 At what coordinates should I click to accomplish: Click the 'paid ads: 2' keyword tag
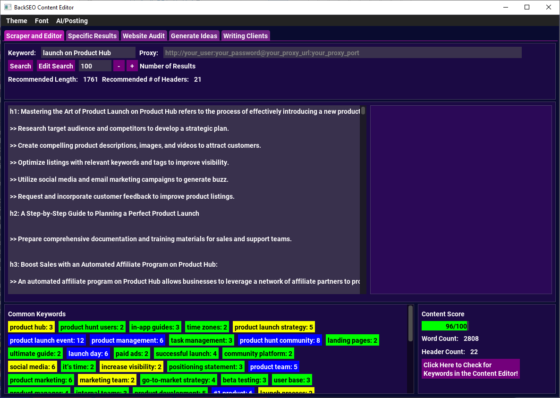pyautogui.click(x=132, y=354)
